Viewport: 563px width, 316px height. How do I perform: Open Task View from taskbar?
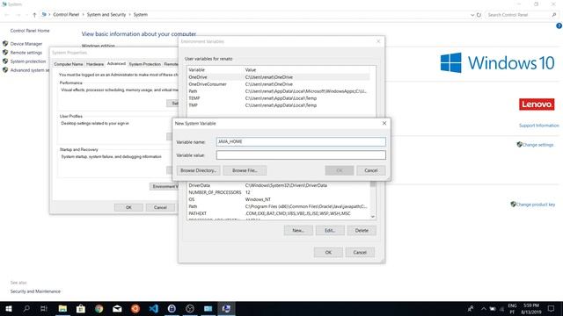(44, 308)
